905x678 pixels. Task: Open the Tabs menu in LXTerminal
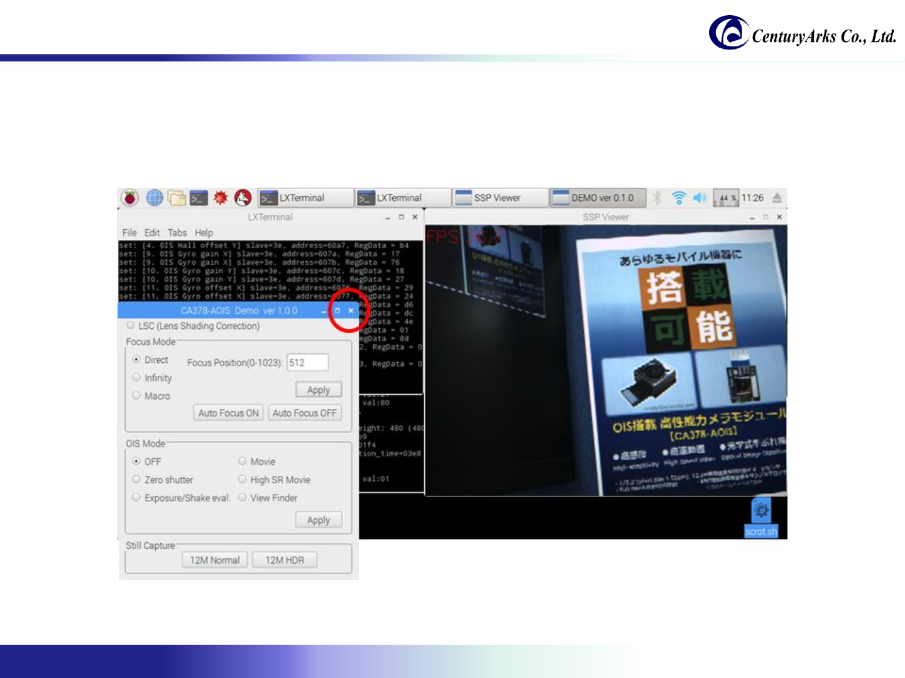pos(177,232)
